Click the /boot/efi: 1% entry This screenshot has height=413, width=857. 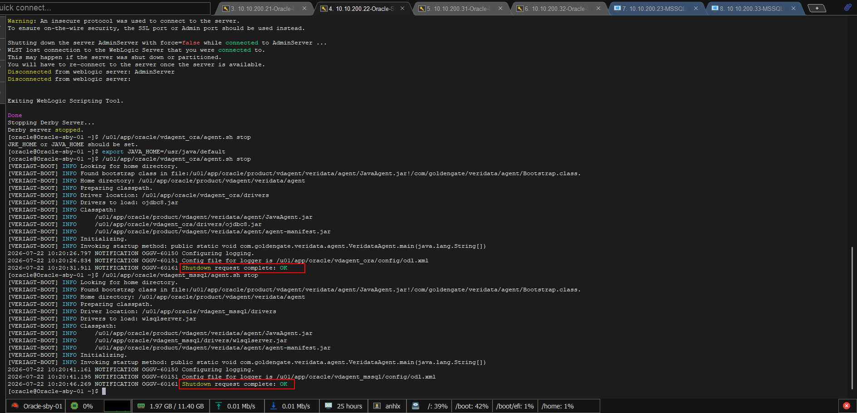(515, 406)
